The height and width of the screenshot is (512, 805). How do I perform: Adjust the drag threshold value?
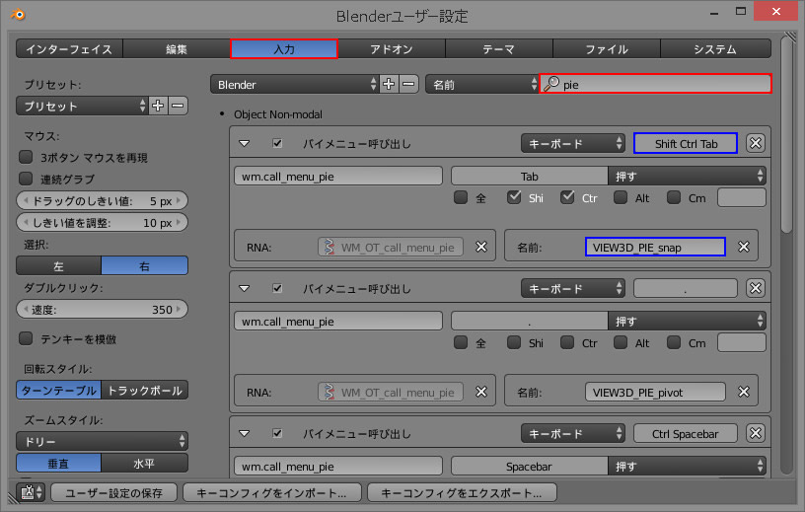[x=103, y=200]
